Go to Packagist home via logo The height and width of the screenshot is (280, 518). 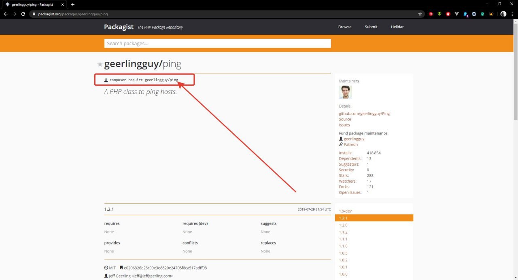(119, 27)
